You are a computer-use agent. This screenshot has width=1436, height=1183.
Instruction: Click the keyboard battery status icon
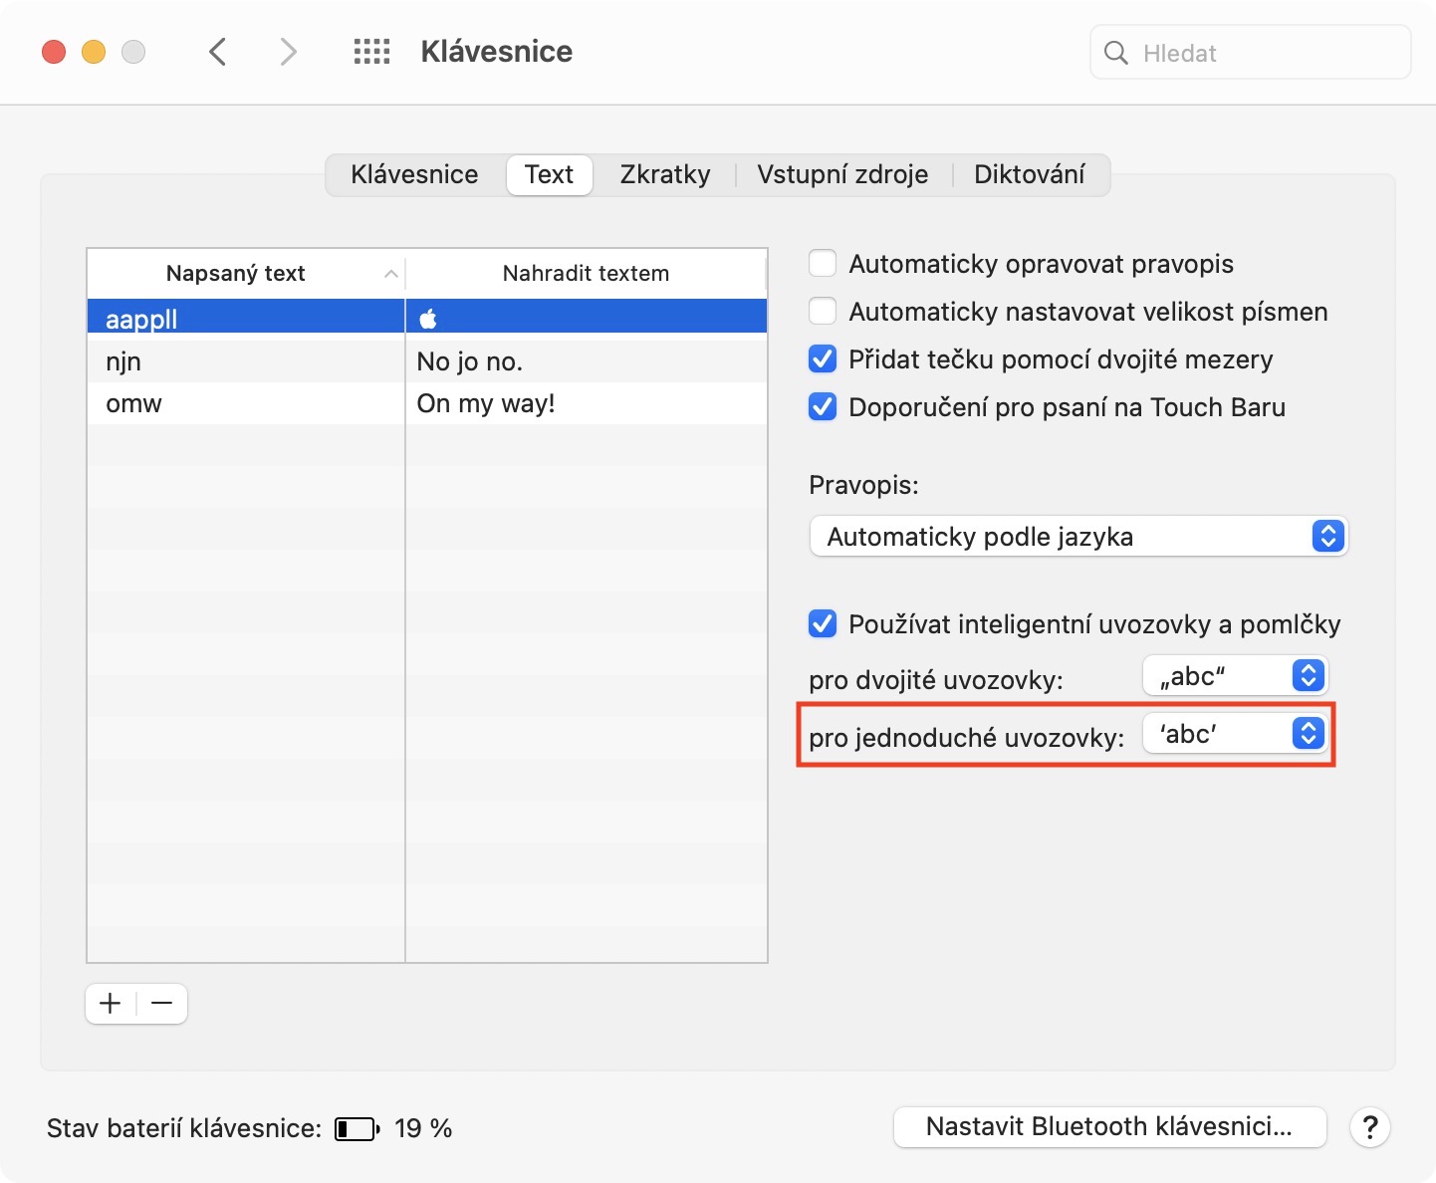tap(357, 1128)
